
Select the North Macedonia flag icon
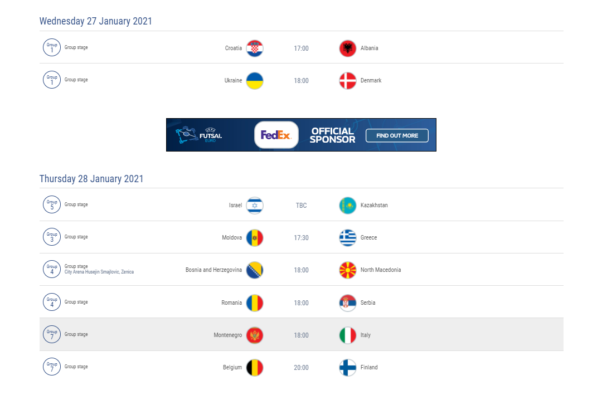click(x=348, y=270)
